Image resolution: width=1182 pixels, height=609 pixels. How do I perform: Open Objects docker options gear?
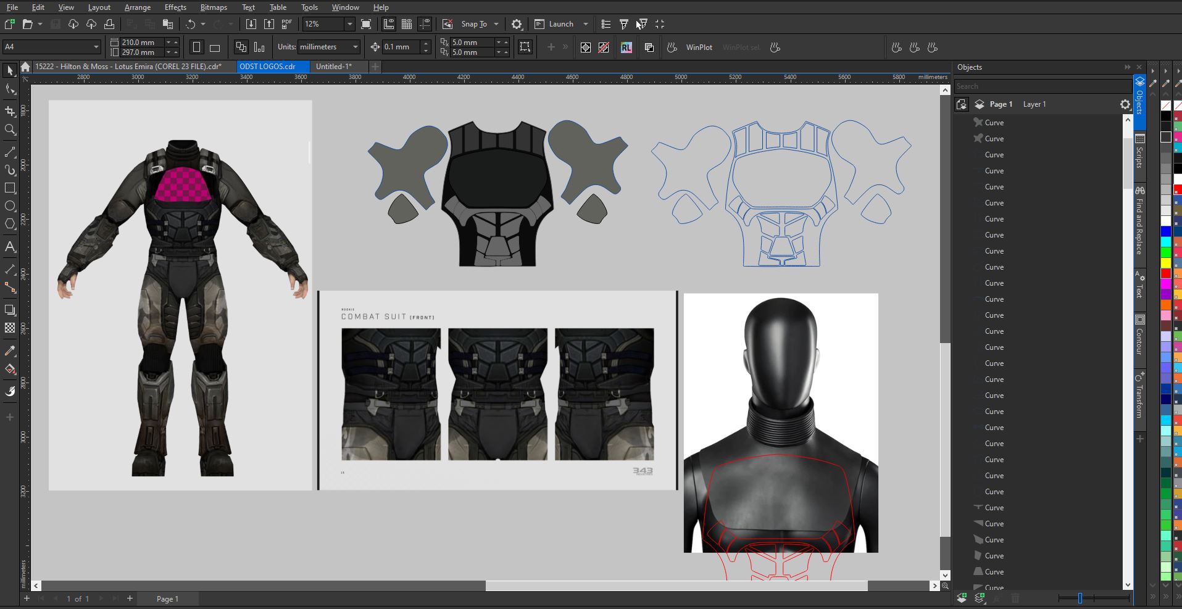1125,104
